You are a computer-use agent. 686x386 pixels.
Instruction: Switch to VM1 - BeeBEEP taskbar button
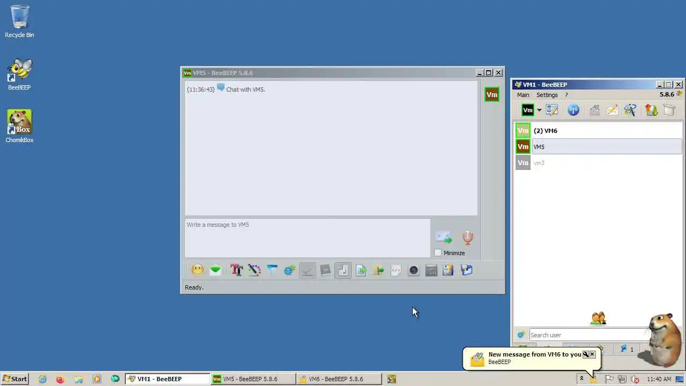[167, 379]
